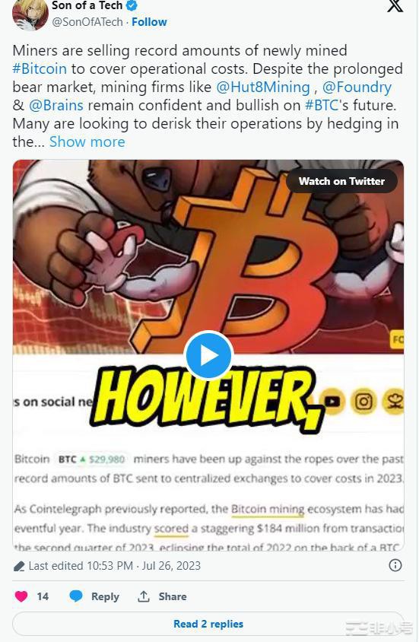Click the Instagram icon in video
The width and height of the screenshot is (419, 642).
coord(363,402)
